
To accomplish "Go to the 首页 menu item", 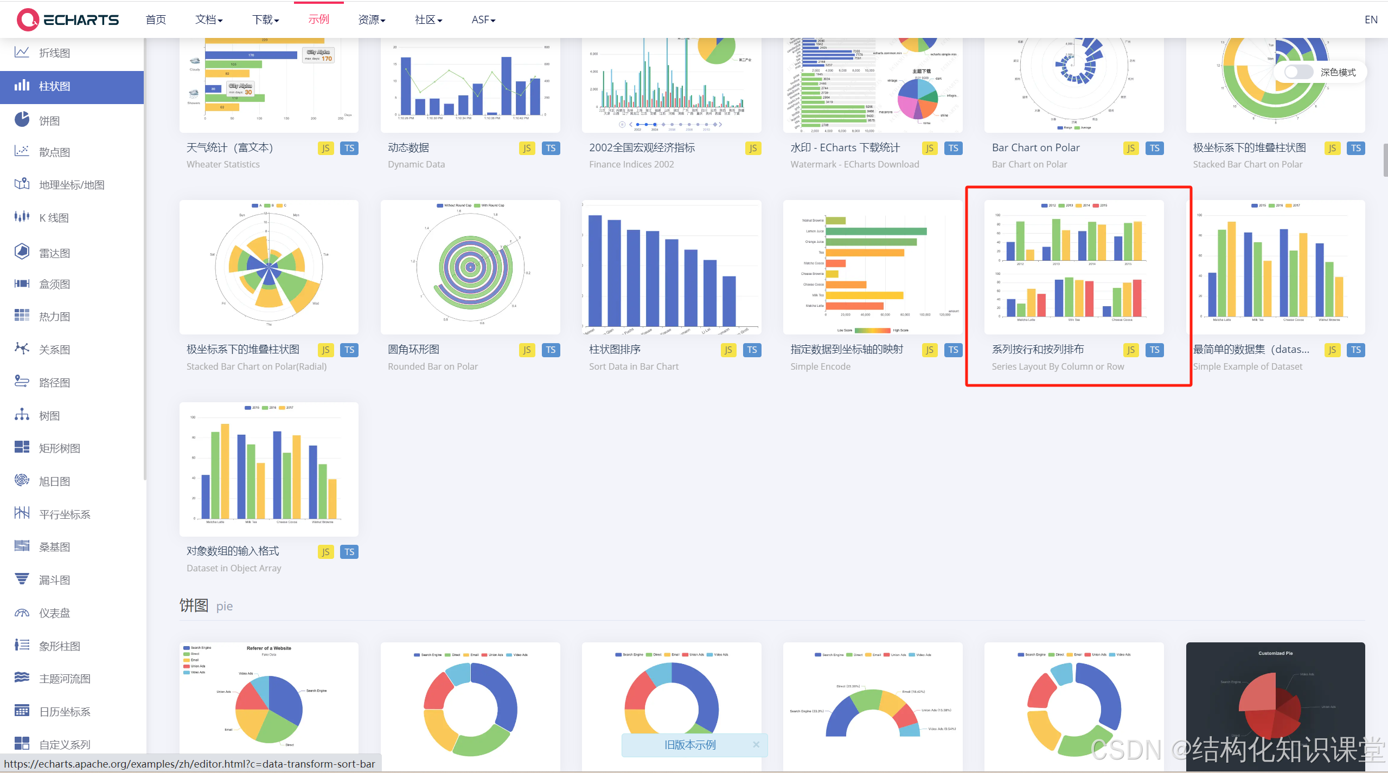I will [x=156, y=20].
